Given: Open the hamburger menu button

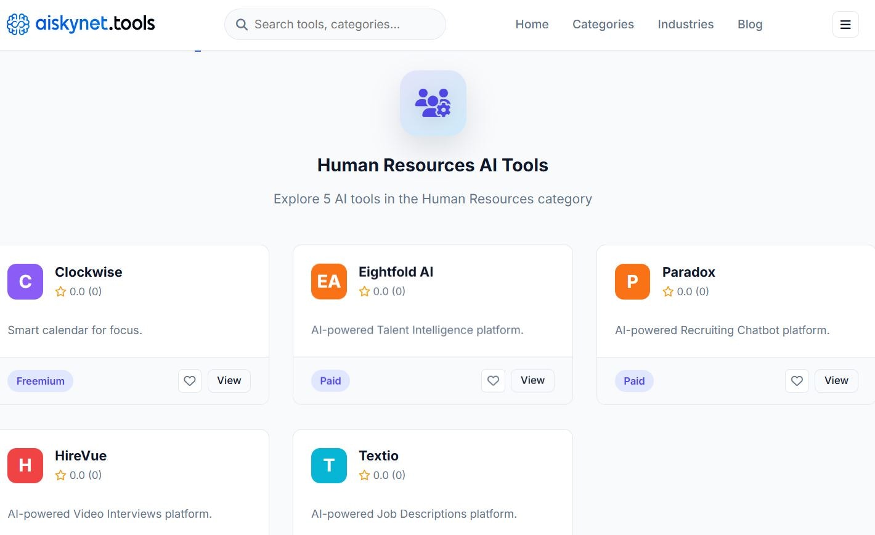Looking at the screenshot, I should [x=845, y=25].
